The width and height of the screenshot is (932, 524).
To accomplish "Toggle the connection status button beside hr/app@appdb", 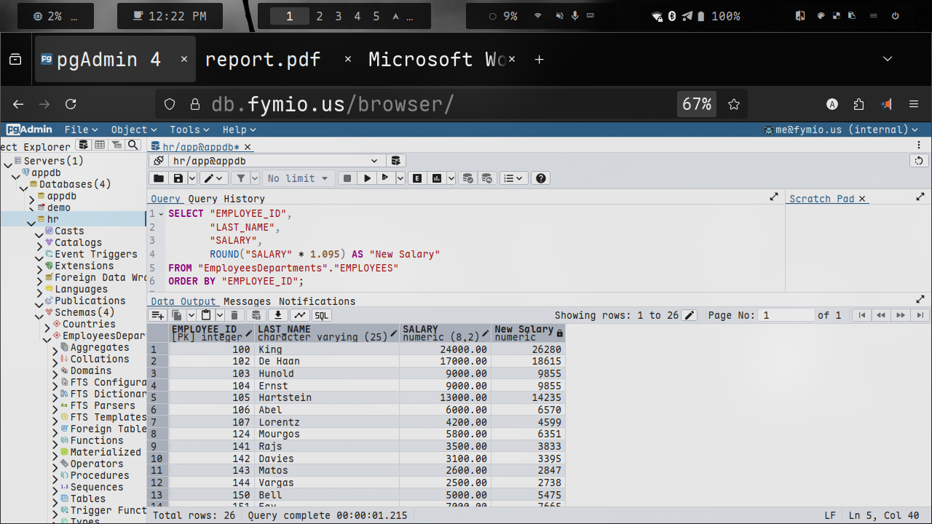I will point(158,161).
